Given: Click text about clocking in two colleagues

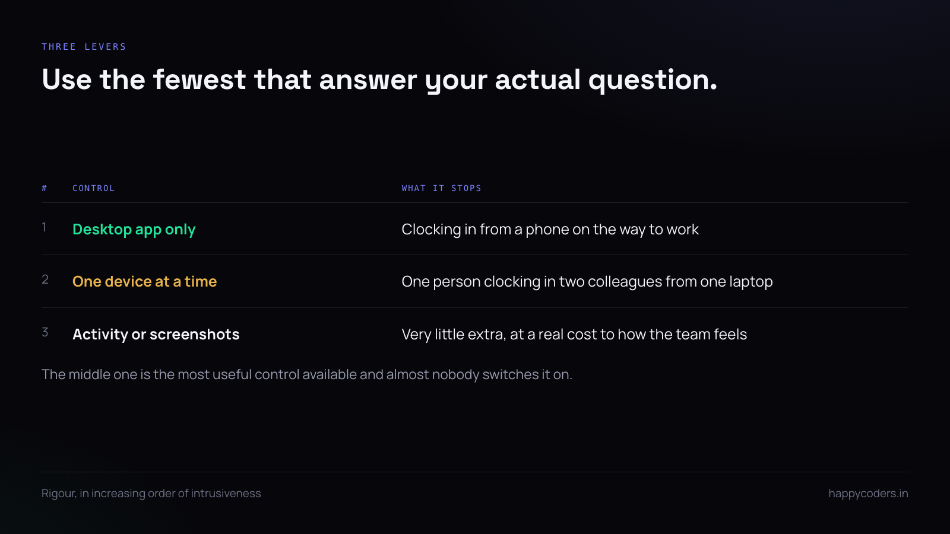Looking at the screenshot, I should [587, 282].
